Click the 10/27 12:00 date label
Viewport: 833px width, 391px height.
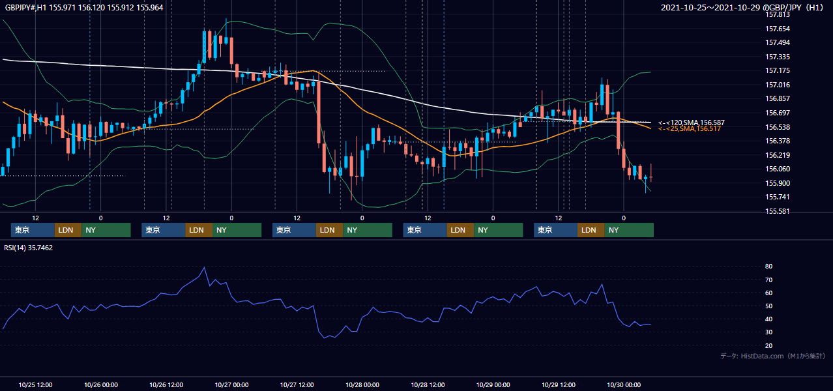pos(297,384)
